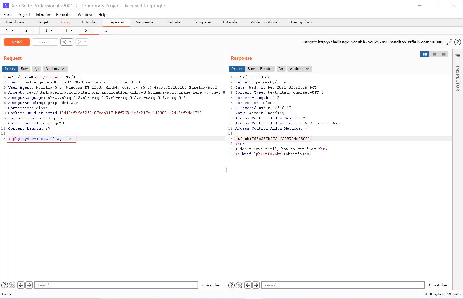Click the pencil icon to edit target
Screen dimensions: 463x299
tap(449, 42)
